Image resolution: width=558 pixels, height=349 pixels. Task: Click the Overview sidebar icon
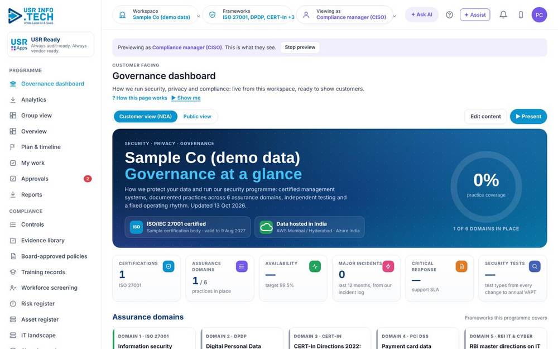pos(13,131)
